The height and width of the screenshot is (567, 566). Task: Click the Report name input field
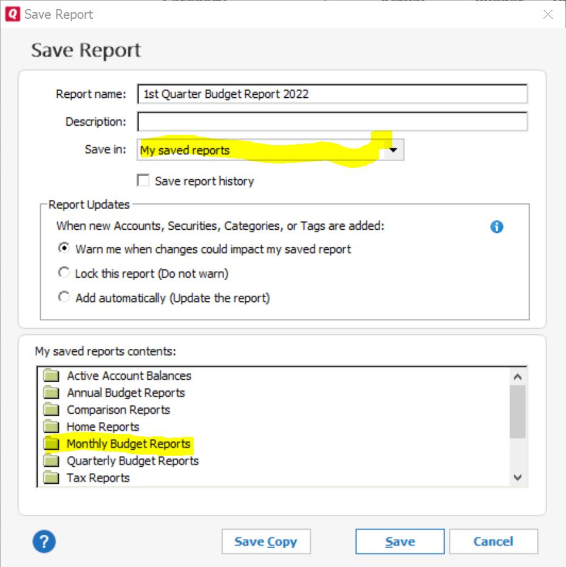332,94
